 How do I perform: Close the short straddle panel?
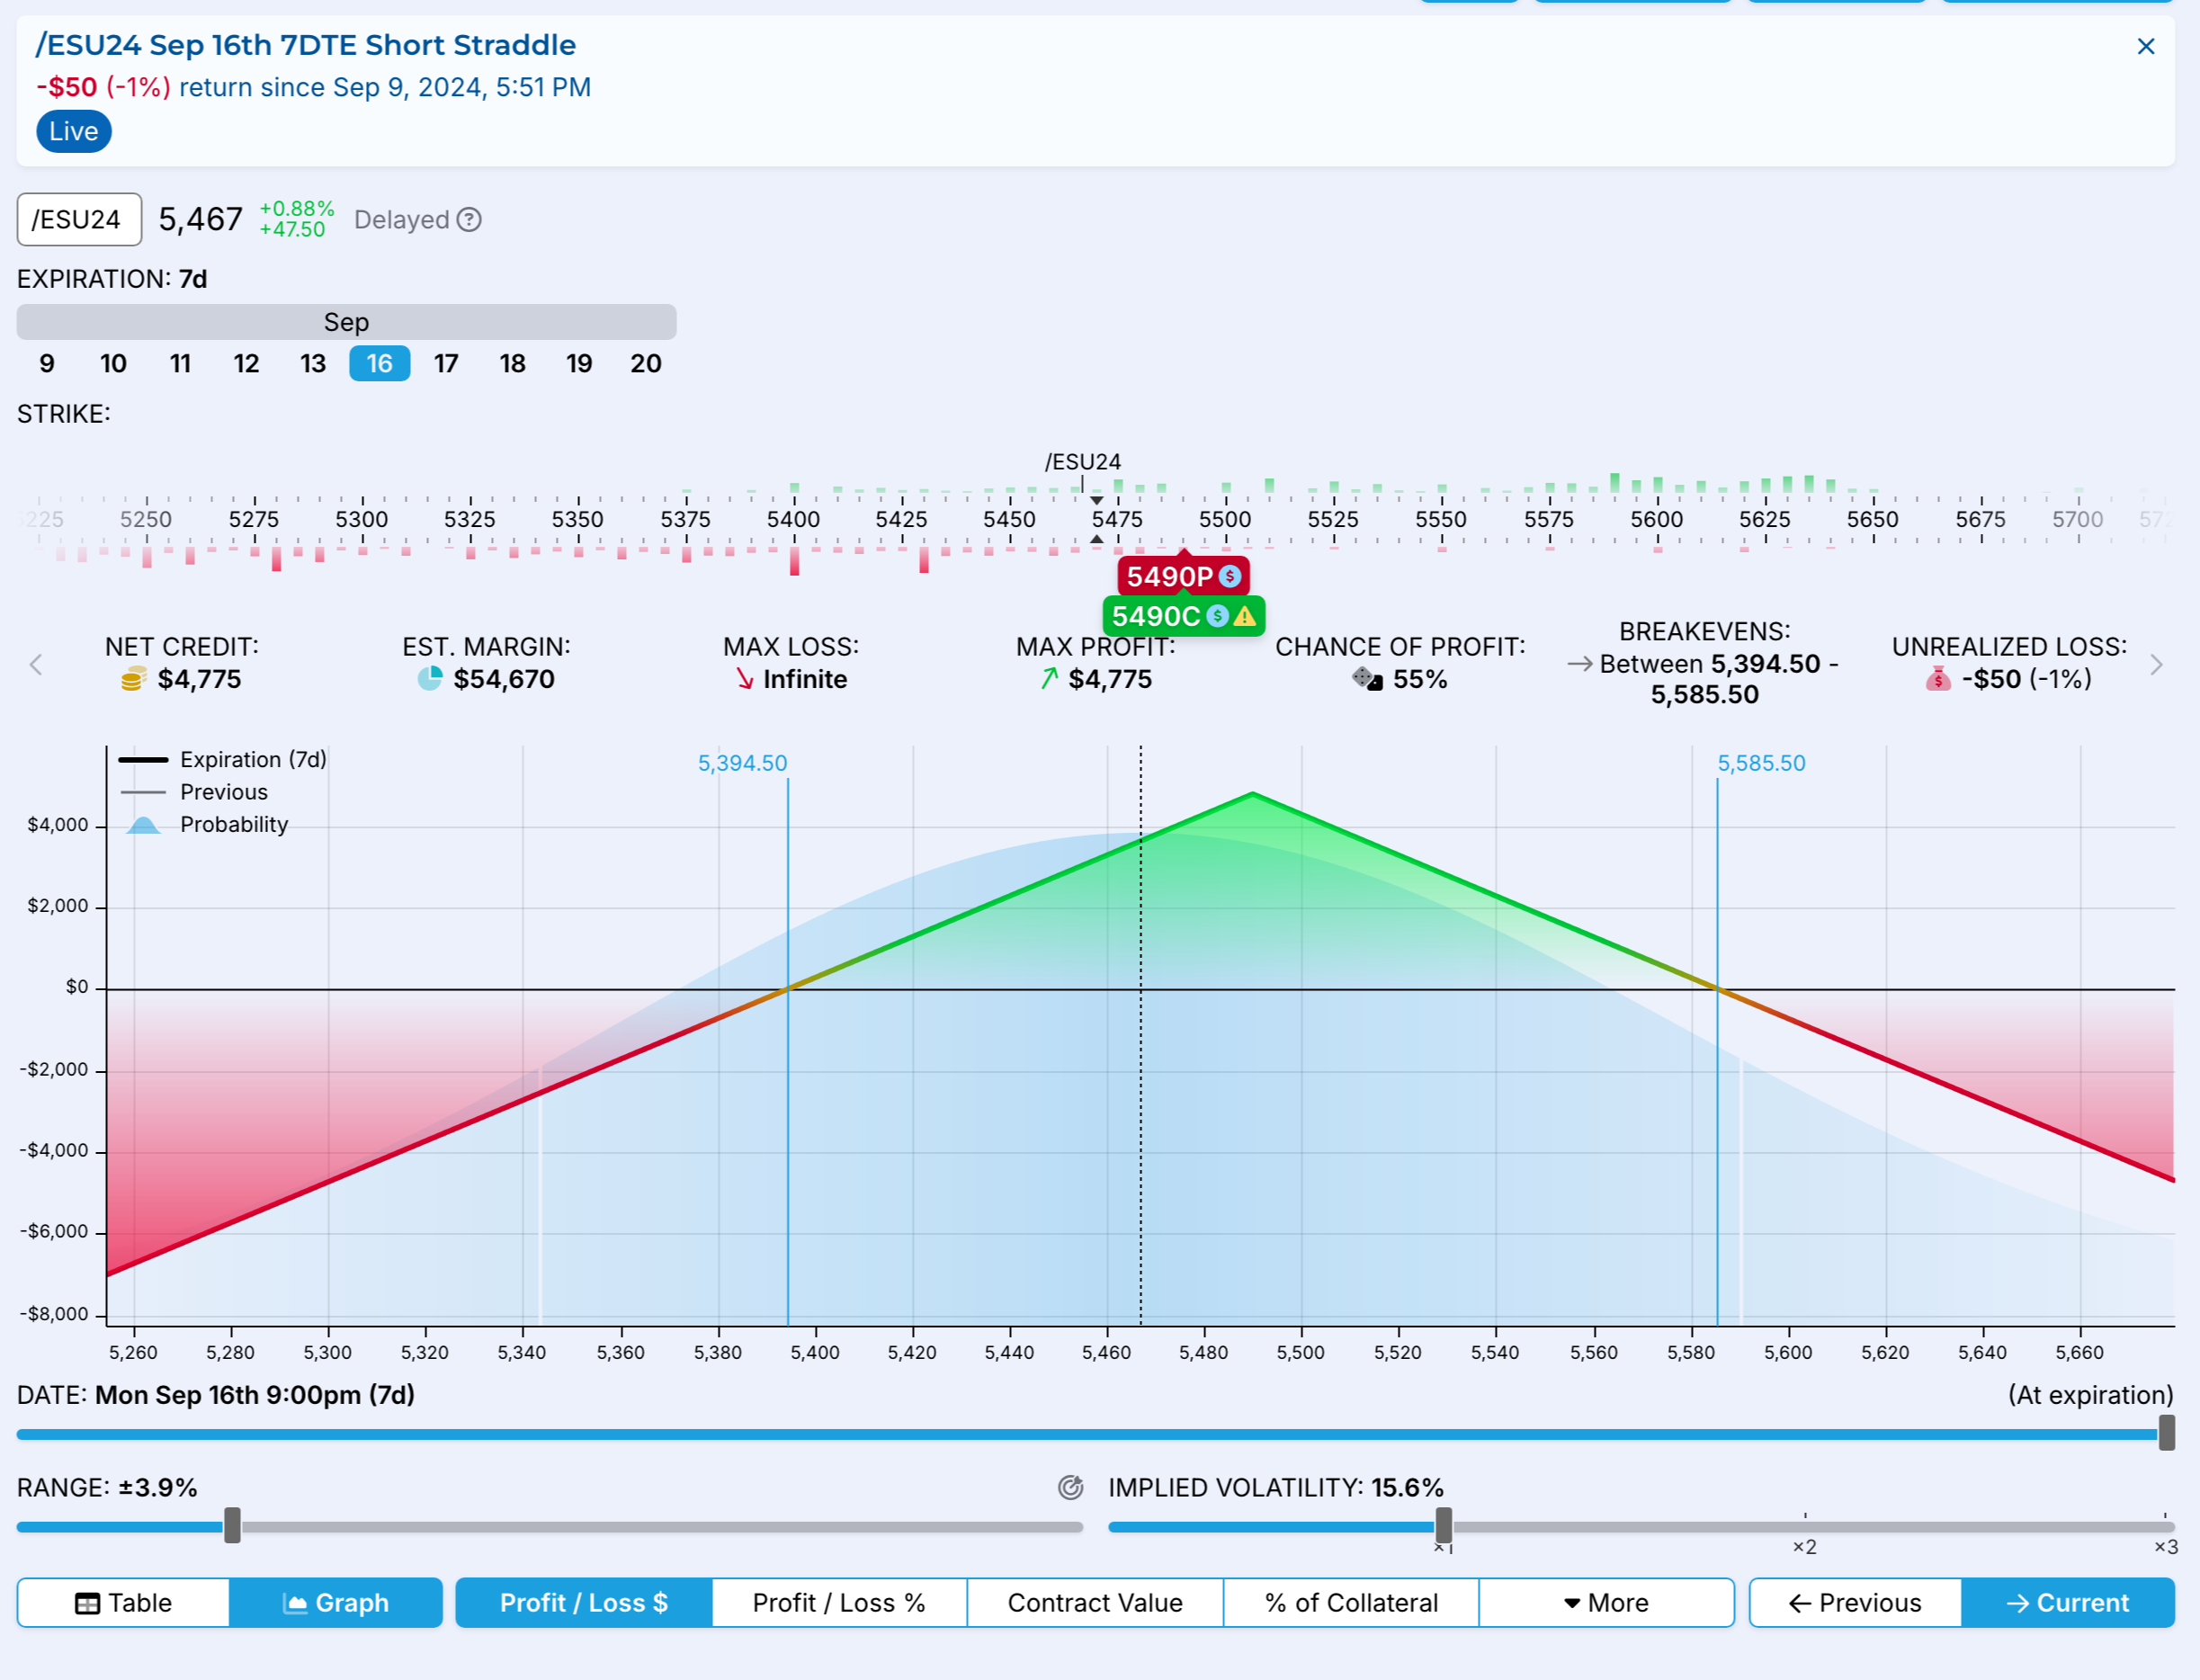point(2145,46)
